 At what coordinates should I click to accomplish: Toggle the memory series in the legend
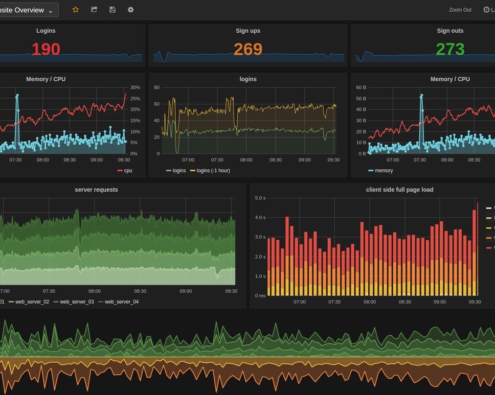tap(384, 171)
